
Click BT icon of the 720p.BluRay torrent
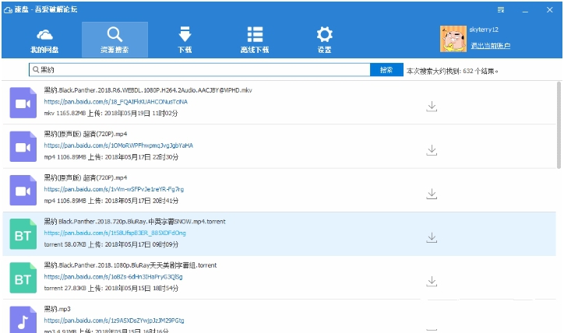pos(23,234)
